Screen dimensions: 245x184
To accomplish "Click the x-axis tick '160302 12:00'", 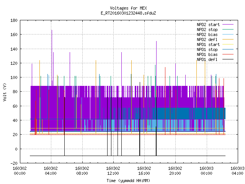I will coord(113,171).
